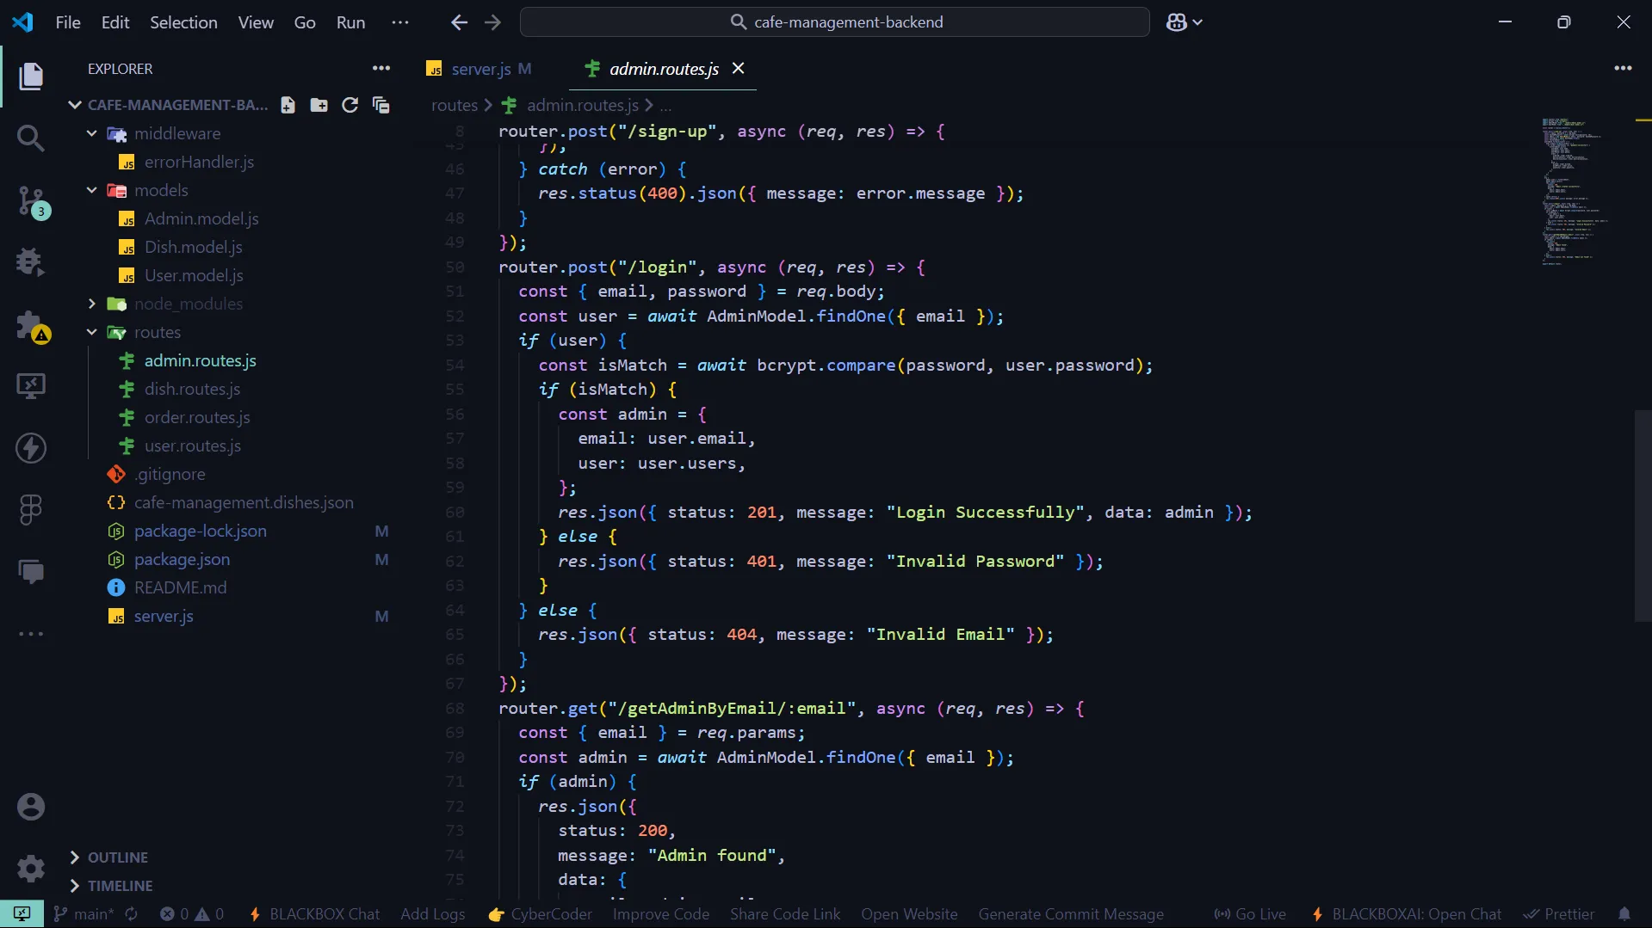This screenshot has width=1652, height=928.
Task: Open user.routes.js file
Action: click(x=193, y=446)
